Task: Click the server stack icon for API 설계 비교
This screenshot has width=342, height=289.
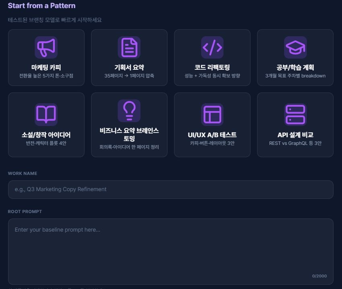Action: (295, 114)
